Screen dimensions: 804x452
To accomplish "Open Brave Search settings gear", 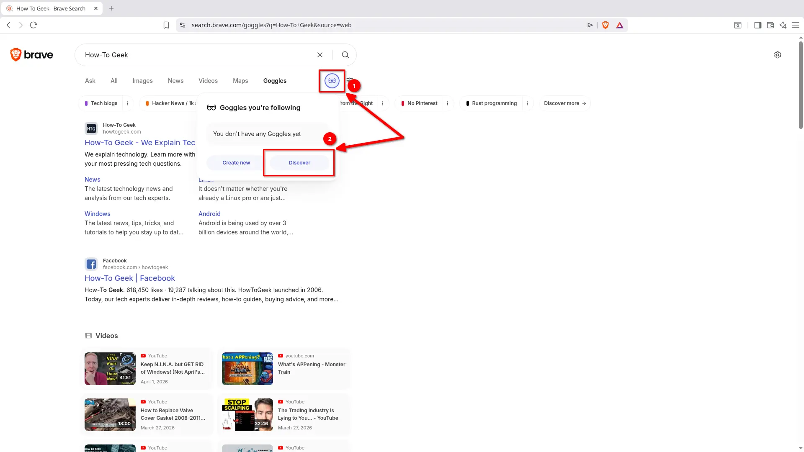I will click(x=778, y=55).
